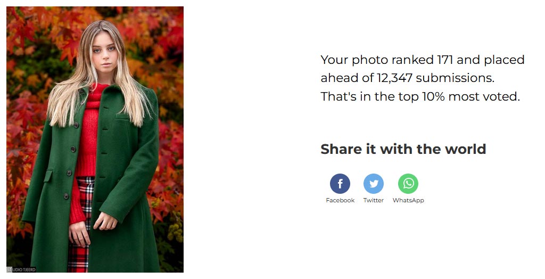This screenshot has height=279, width=545.
Task: Click the green coat's chest pocket
Action: pyautogui.click(x=123, y=118)
